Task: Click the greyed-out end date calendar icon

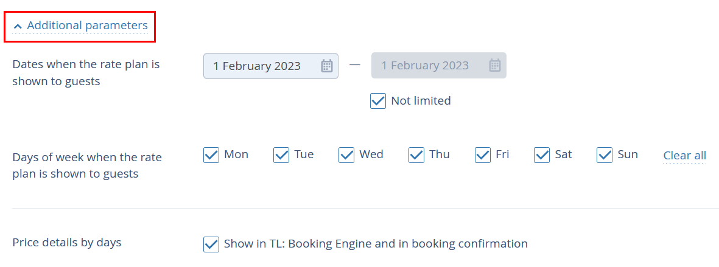Action: (495, 66)
